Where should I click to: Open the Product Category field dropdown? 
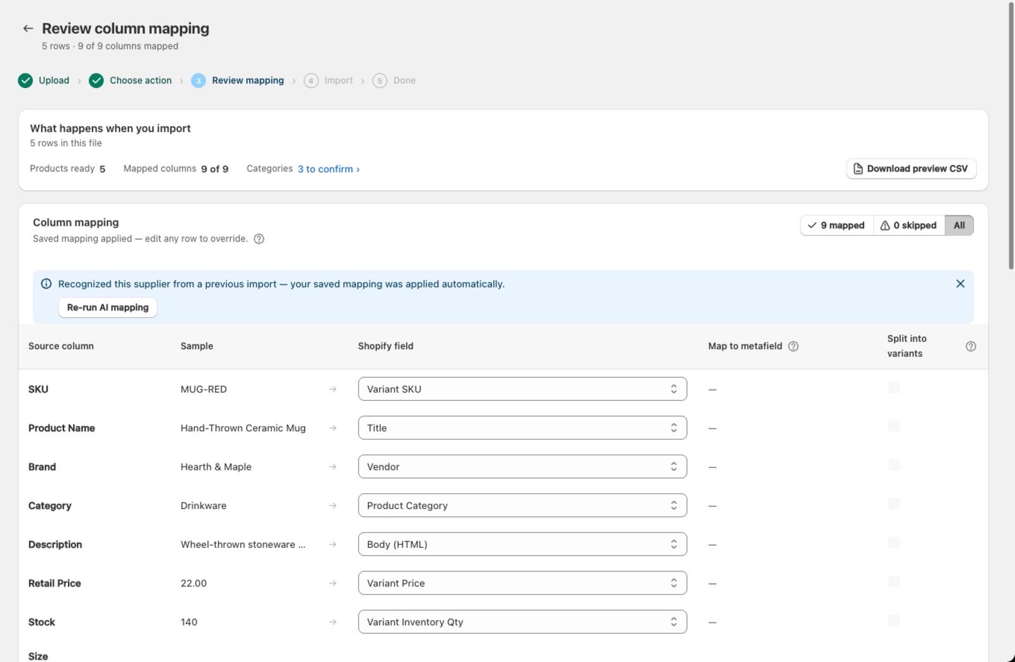(x=522, y=505)
